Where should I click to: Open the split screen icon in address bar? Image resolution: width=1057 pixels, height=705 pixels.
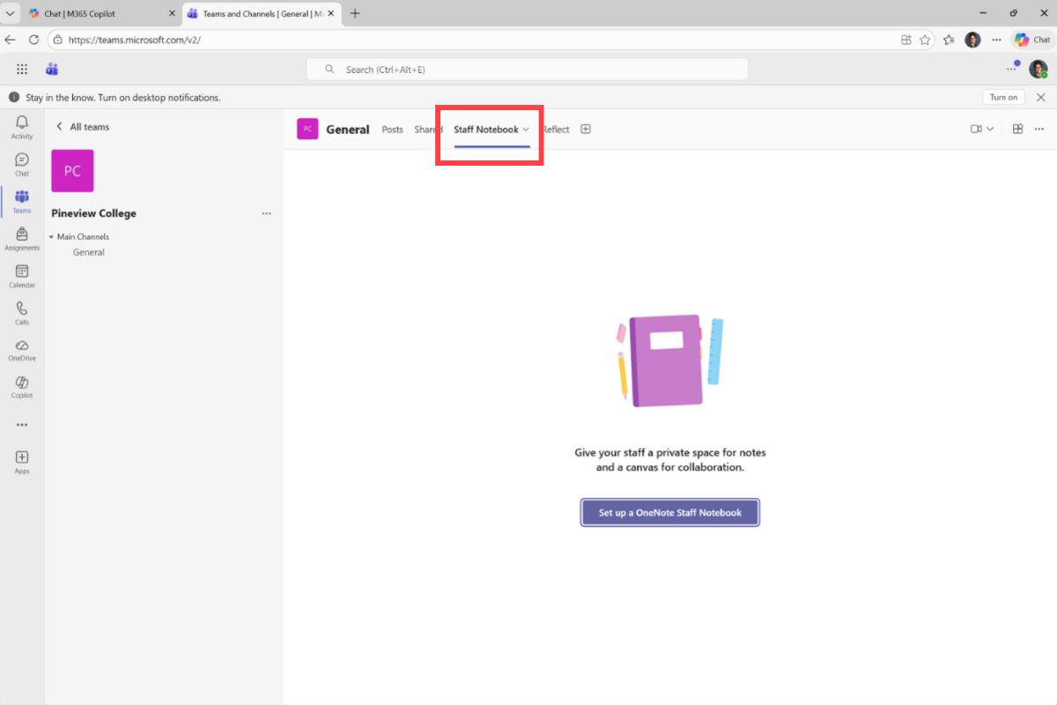point(905,40)
